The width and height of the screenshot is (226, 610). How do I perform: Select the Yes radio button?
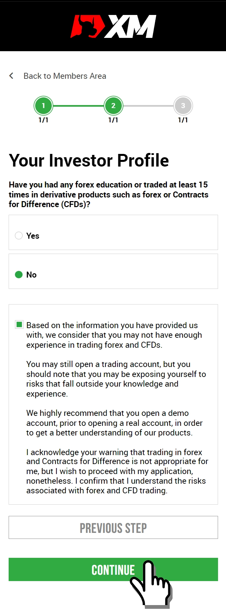coord(19,235)
